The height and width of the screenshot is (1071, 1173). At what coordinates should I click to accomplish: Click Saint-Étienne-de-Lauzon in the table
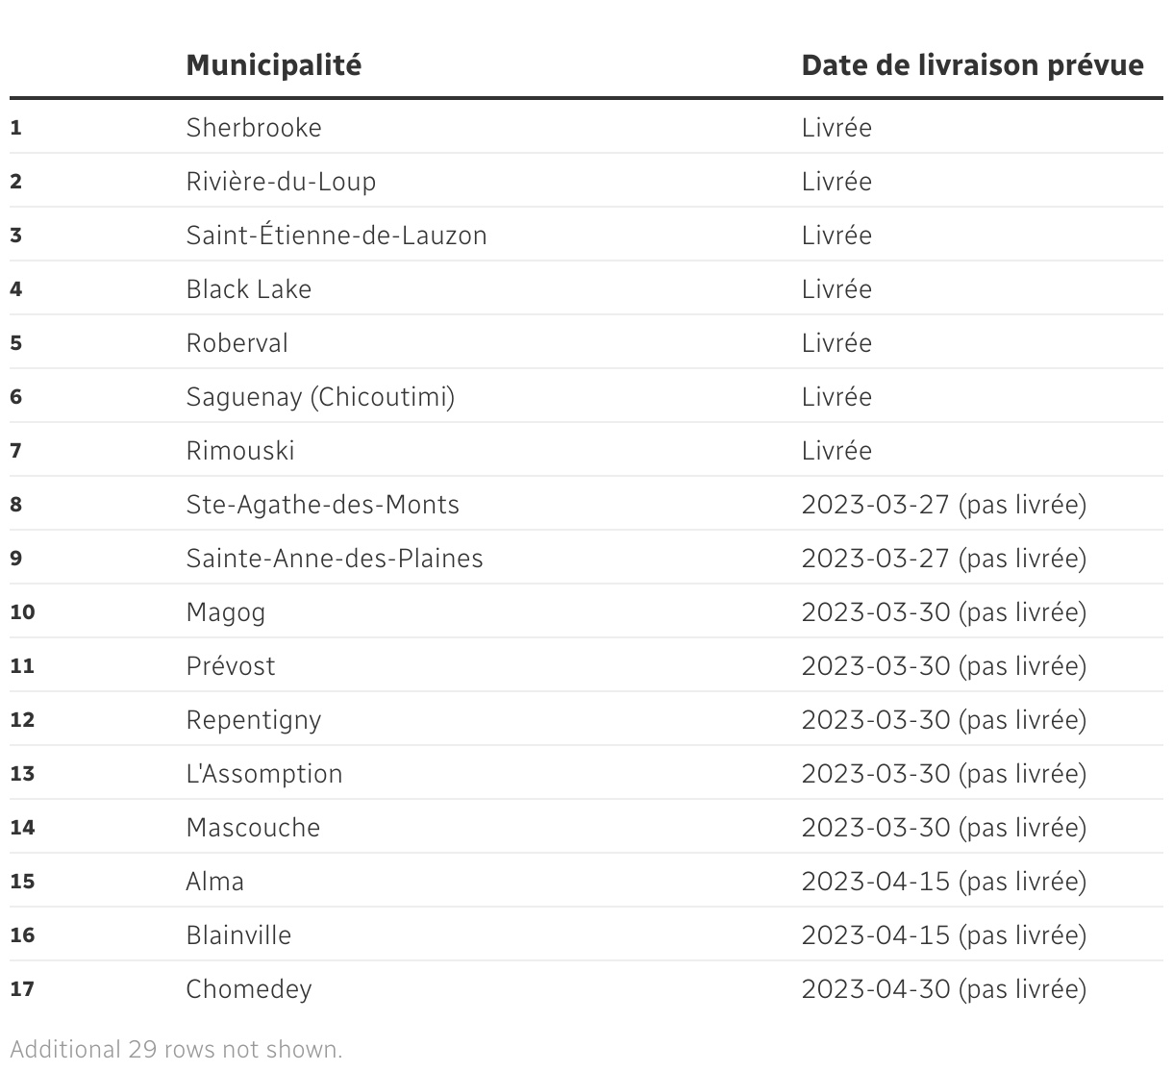coord(337,236)
